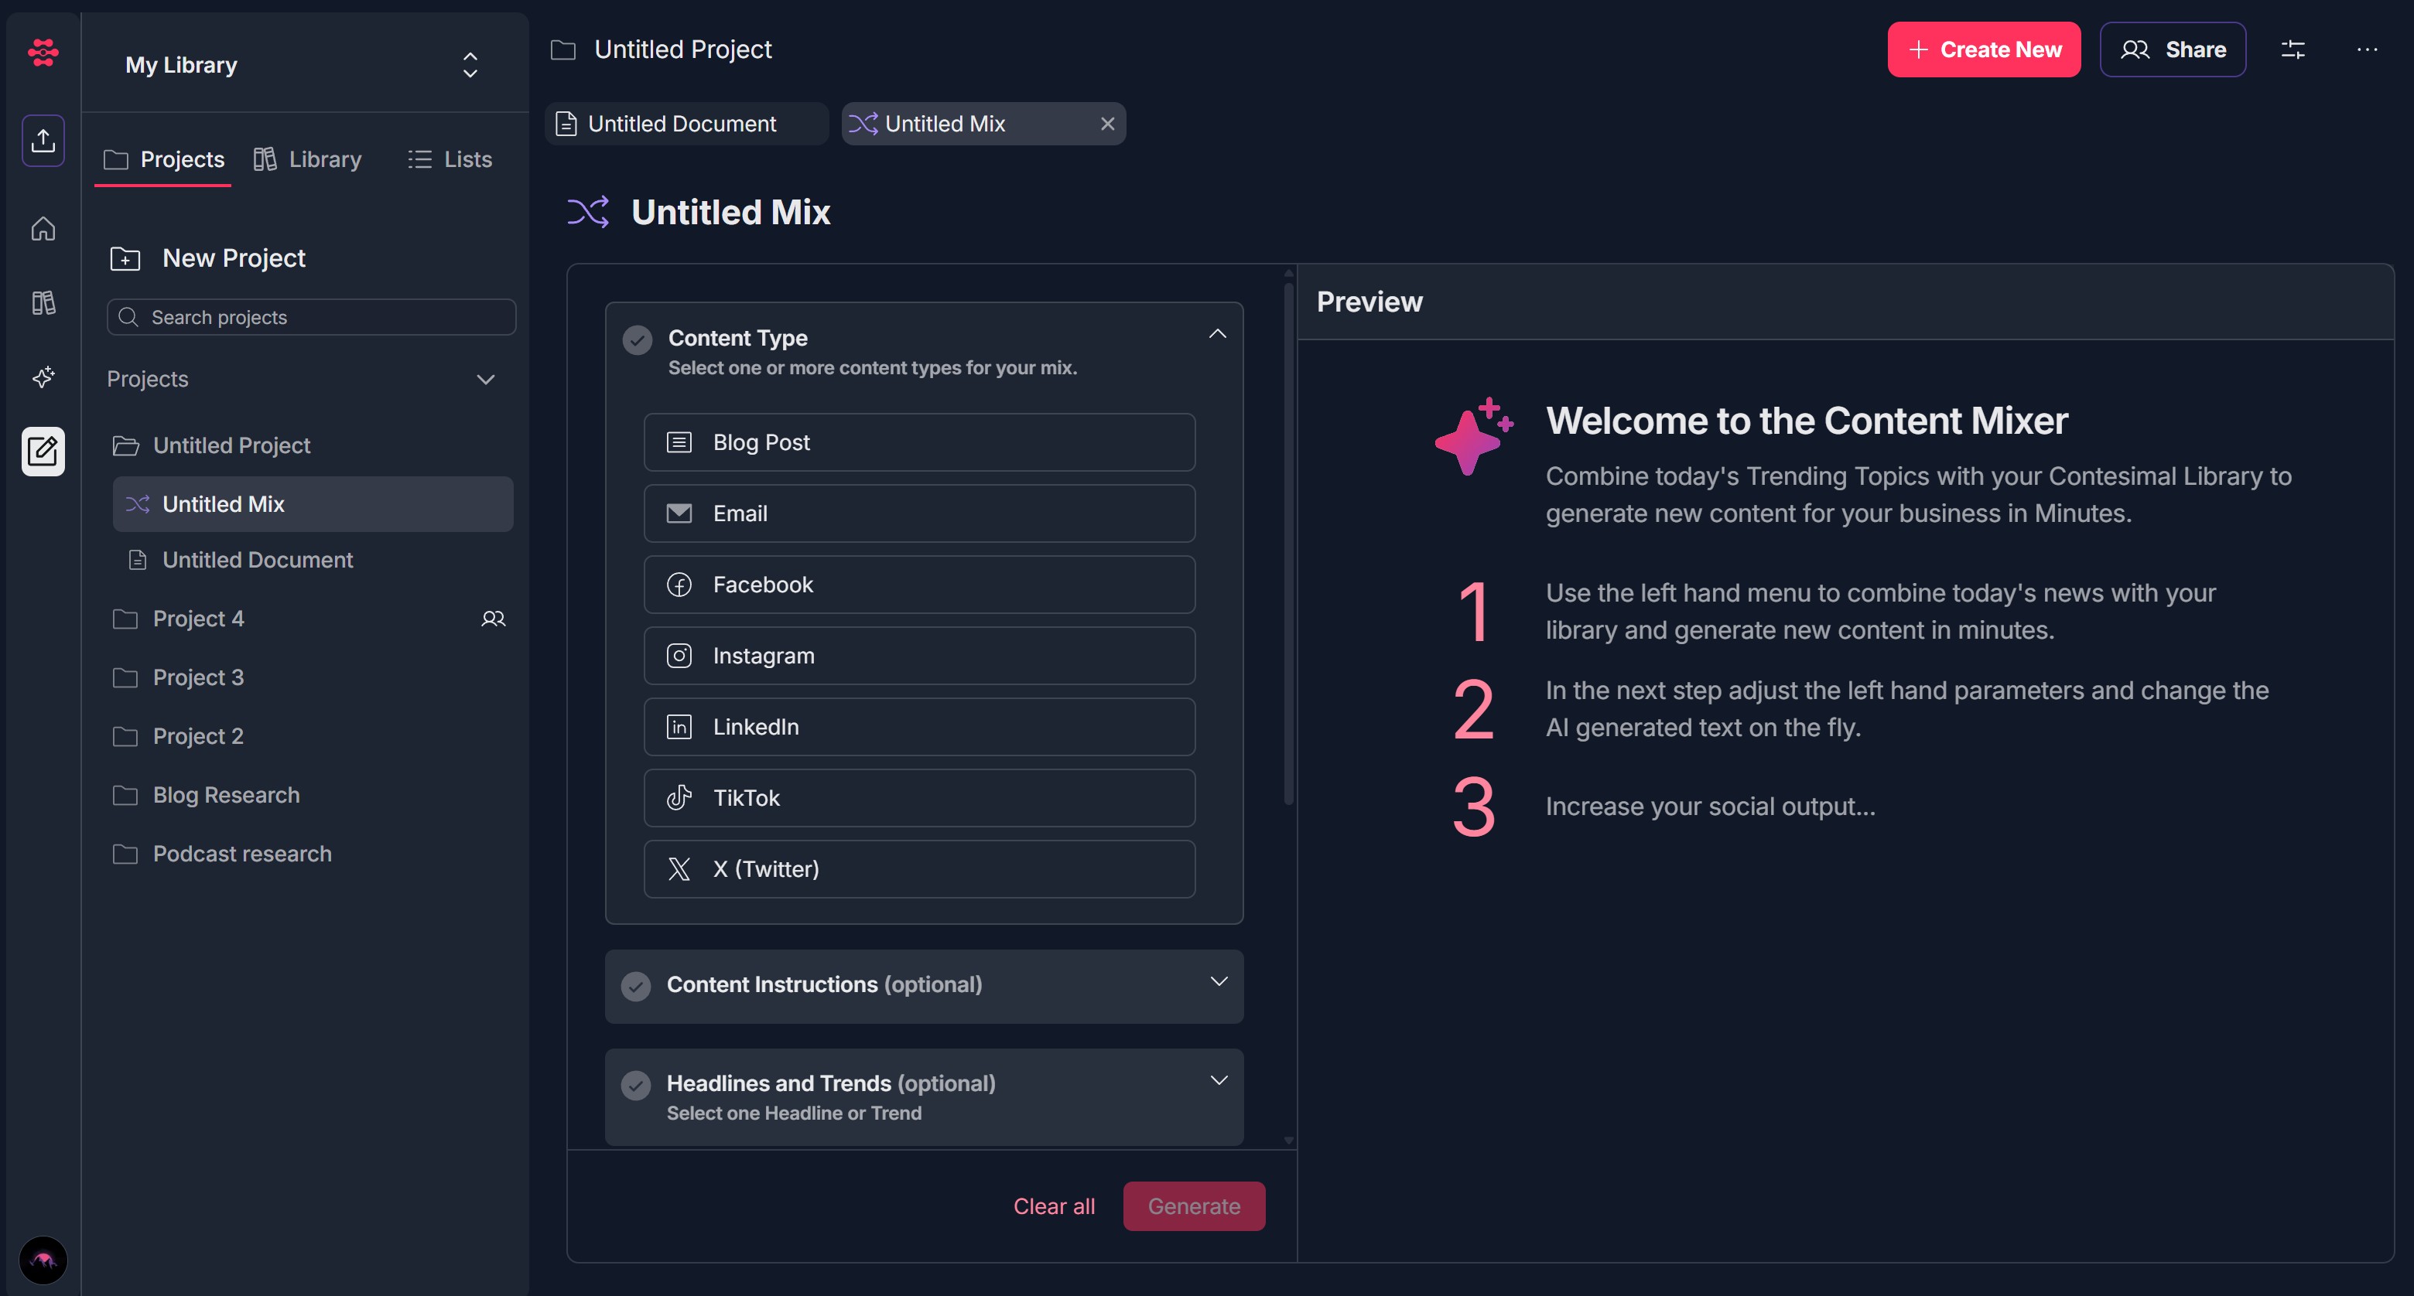
Task: Open the three-dot more options menu
Action: pos(2366,49)
